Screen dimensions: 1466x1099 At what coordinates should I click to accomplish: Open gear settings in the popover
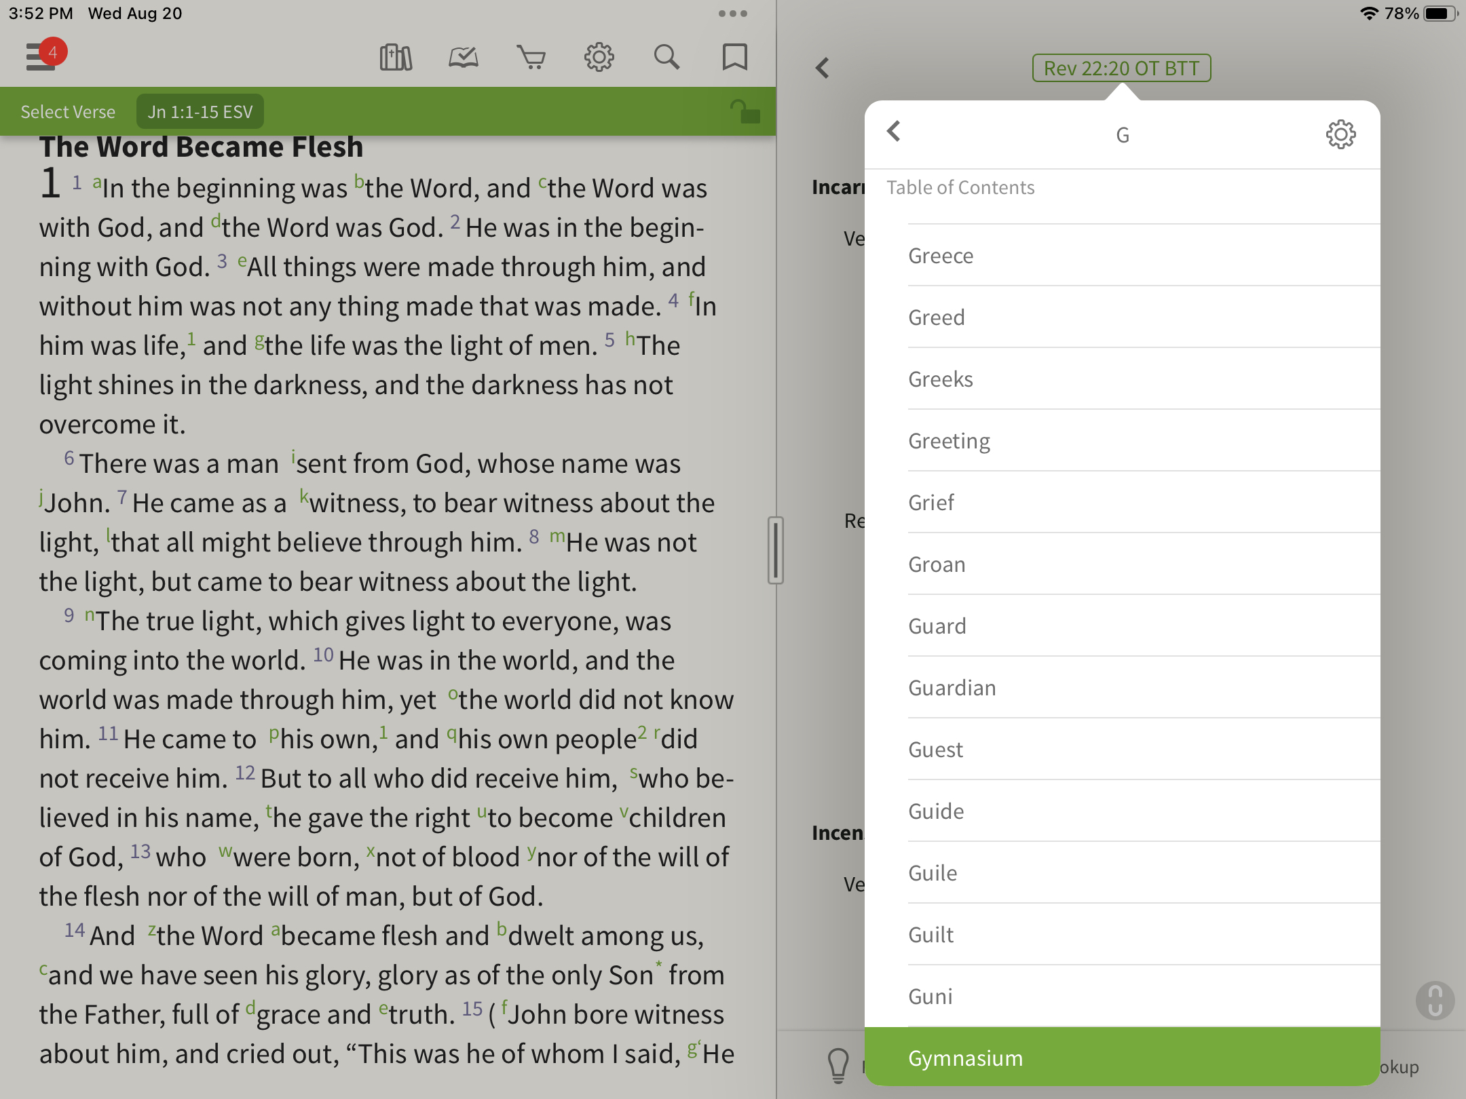coord(1340,134)
